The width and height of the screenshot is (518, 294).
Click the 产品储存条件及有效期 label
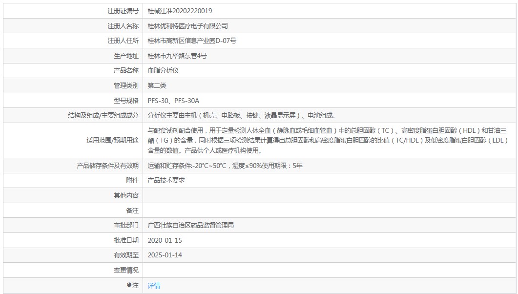pos(108,166)
